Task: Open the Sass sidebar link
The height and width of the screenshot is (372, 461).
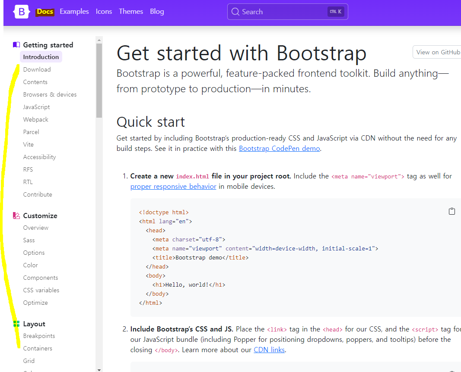Action: [29, 240]
